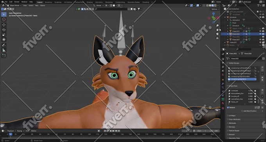Toggle visibility eye for Plane.007

click(260, 40)
